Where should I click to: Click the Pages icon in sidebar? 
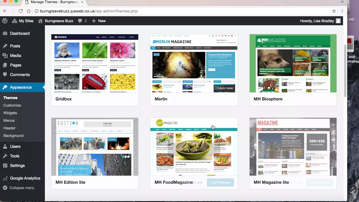[x=5, y=65]
